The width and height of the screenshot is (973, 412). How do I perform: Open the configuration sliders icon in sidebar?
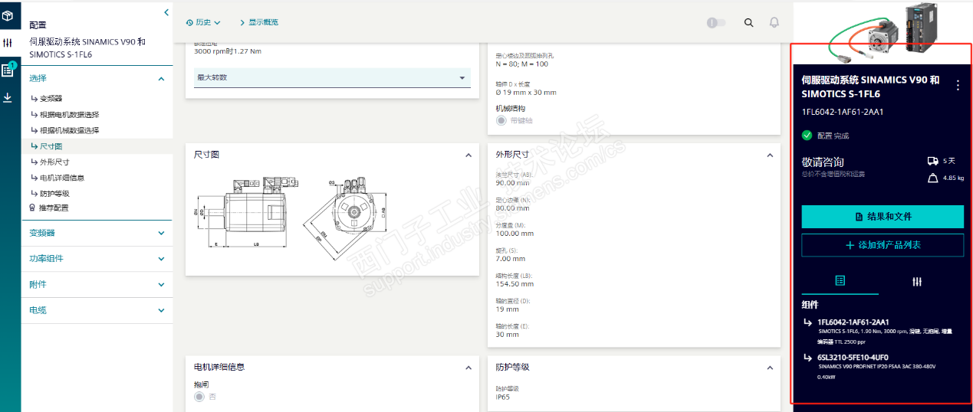pos(8,42)
